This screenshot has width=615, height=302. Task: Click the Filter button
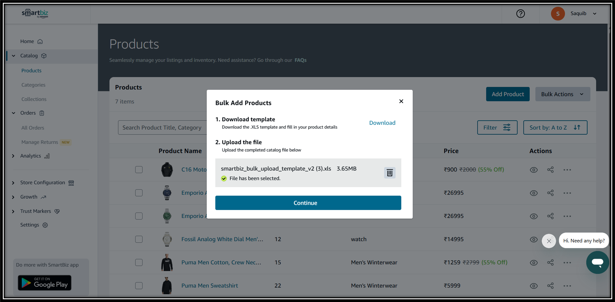(497, 127)
